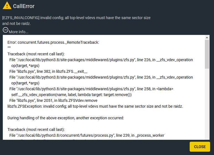The width and height of the screenshot is (214, 155).
Task: Click the yellow warning triangle icon
Action: click(6, 6)
